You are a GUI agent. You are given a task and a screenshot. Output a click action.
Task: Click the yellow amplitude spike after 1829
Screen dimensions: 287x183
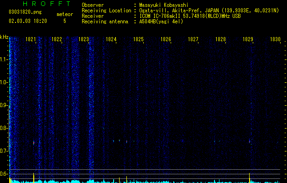click(x=249, y=178)
